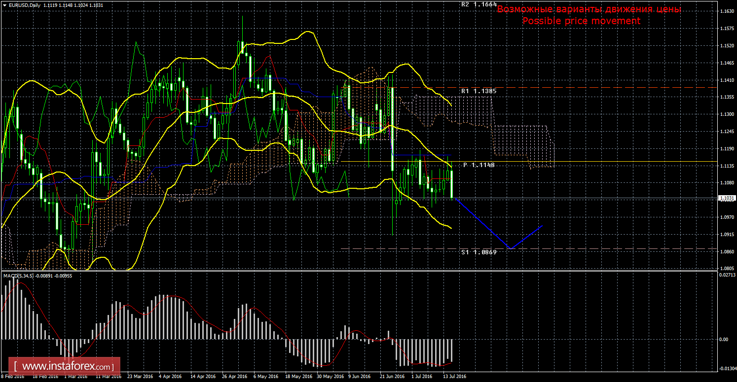
Task: Click the 1.1630 price scale value
Action: pos(725,11)
